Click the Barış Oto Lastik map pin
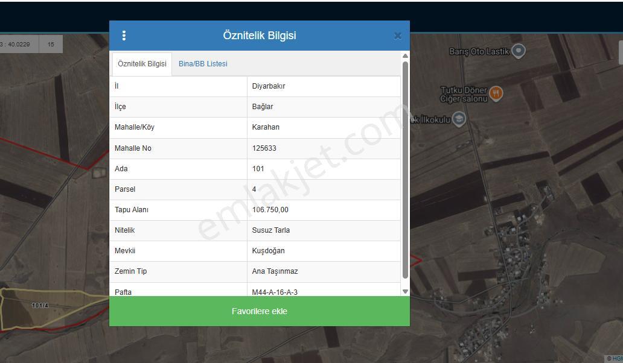The width and height of the screenshot is (623, 363). 519,51
